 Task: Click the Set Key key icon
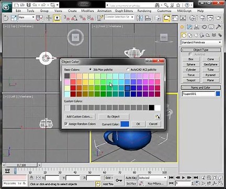(x=119, y=181)
